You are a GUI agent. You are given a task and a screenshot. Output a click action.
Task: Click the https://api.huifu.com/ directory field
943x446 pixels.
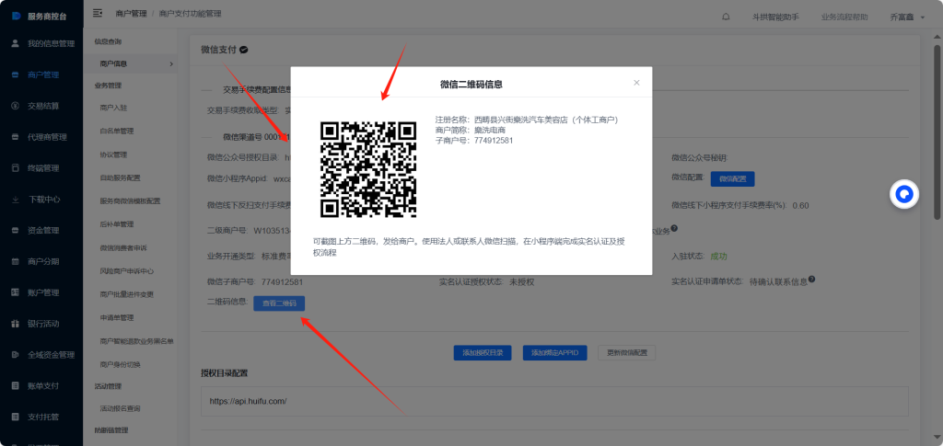point(554,401)
